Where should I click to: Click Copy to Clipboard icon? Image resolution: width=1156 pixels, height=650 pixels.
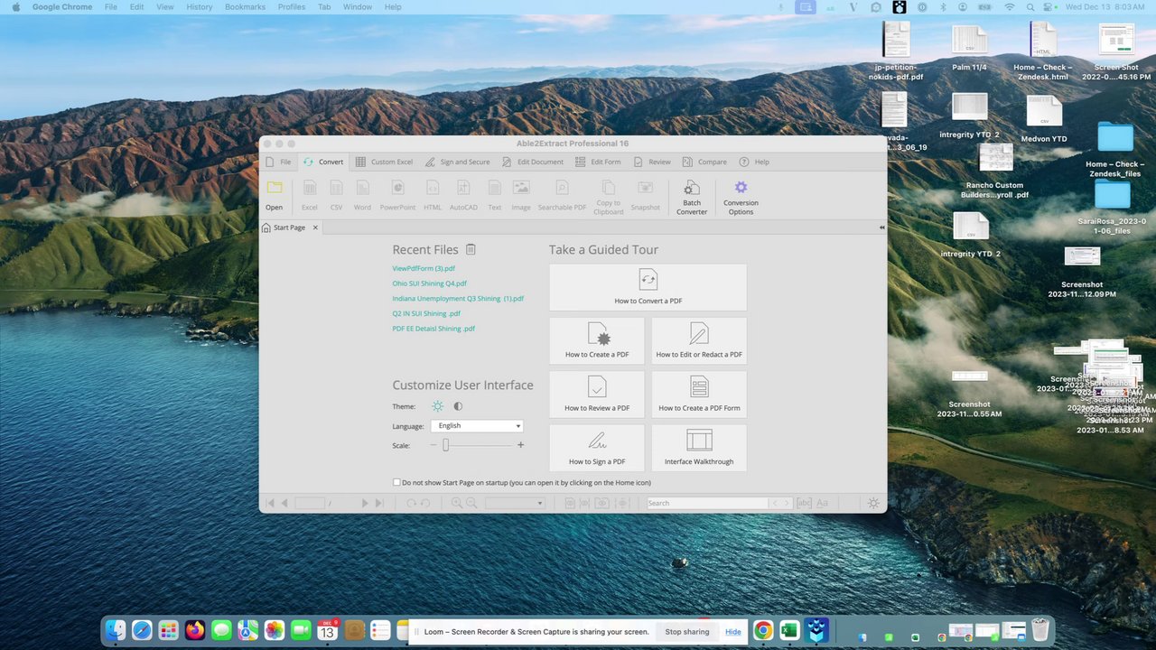click(609, 197)
